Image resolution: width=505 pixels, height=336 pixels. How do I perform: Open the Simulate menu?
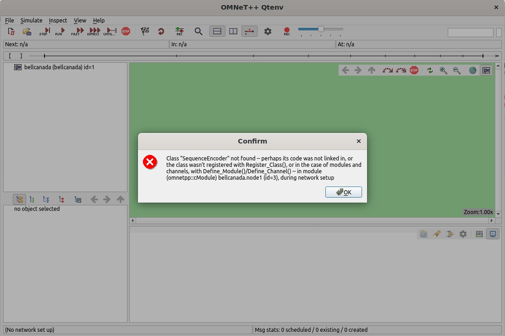pos(31,21)
